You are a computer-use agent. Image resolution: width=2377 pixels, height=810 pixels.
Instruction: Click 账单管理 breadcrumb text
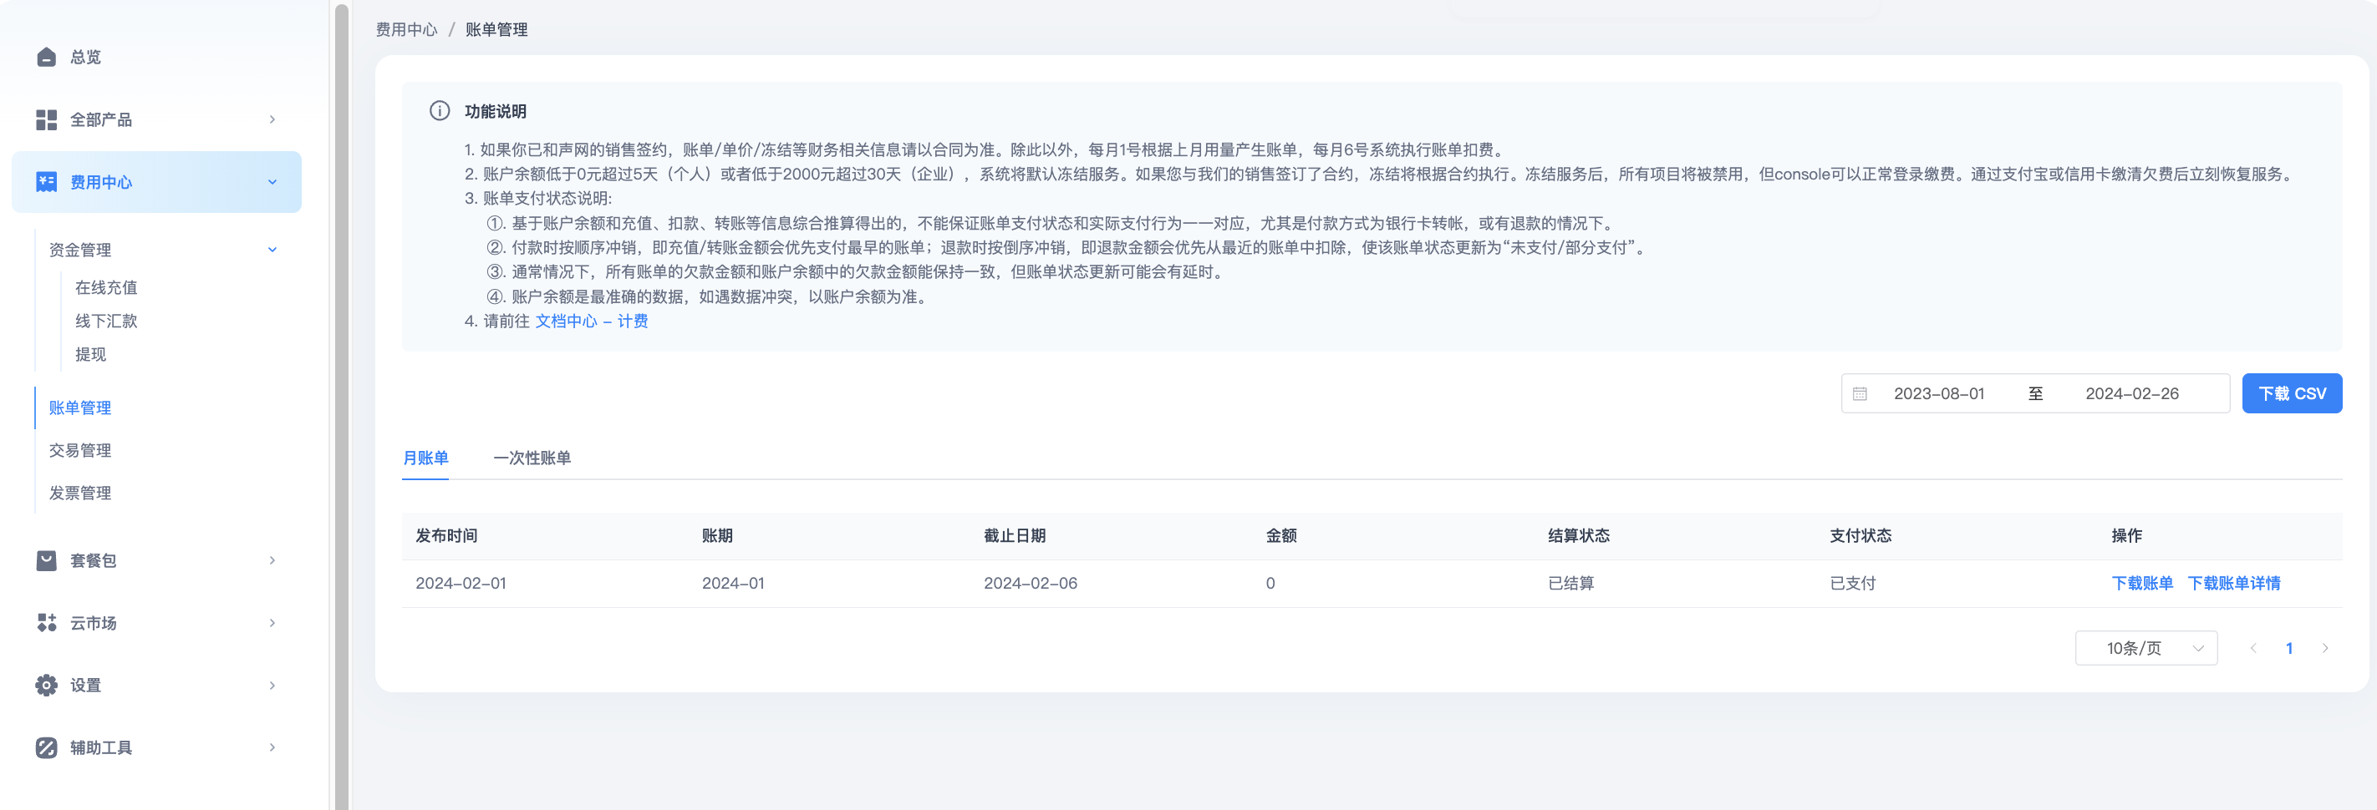coord(496,29)
